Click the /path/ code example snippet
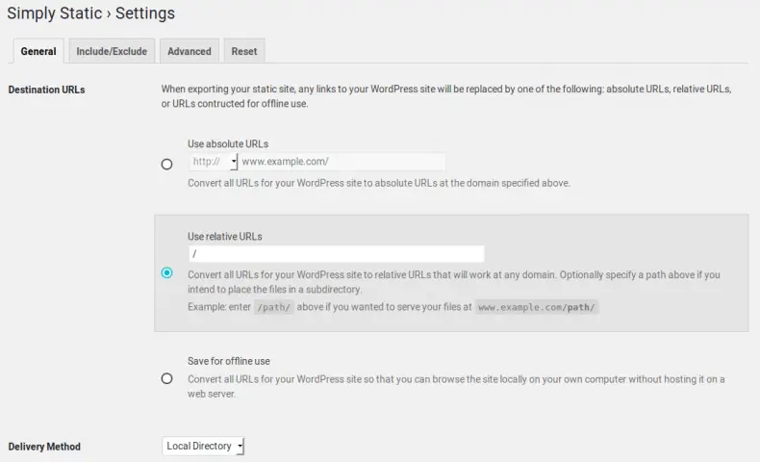The image size is (760, 462). click(274, 307)
